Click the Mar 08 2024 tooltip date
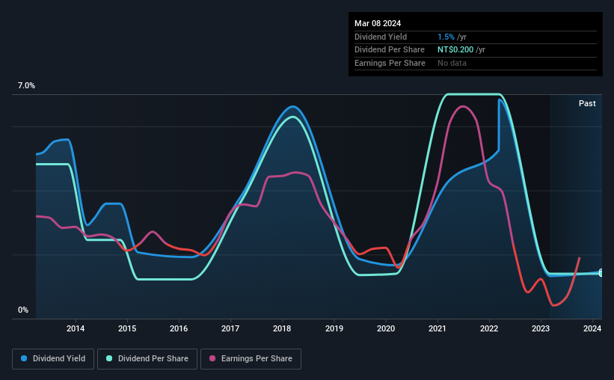This screenshot has height=380, width=614. [378, 23]
